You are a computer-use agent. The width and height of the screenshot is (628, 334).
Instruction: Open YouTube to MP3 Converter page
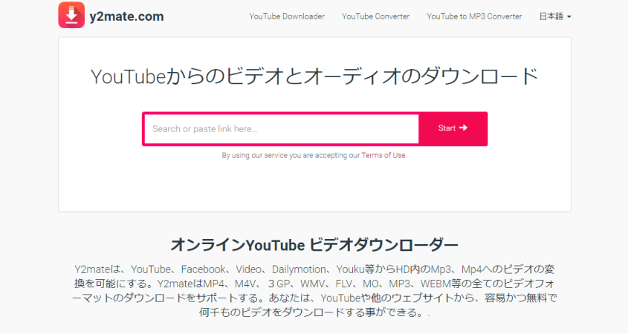point(474,16)
